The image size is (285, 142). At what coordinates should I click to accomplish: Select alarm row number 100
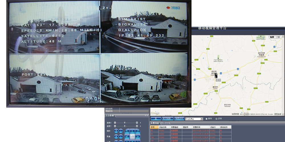pos(191,137)
